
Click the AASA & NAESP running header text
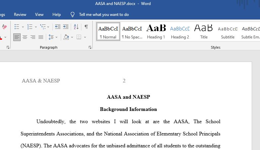[x=41, y=81]
